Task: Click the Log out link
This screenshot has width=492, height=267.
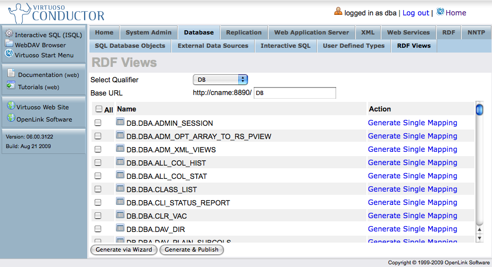Action: [415, 13]
